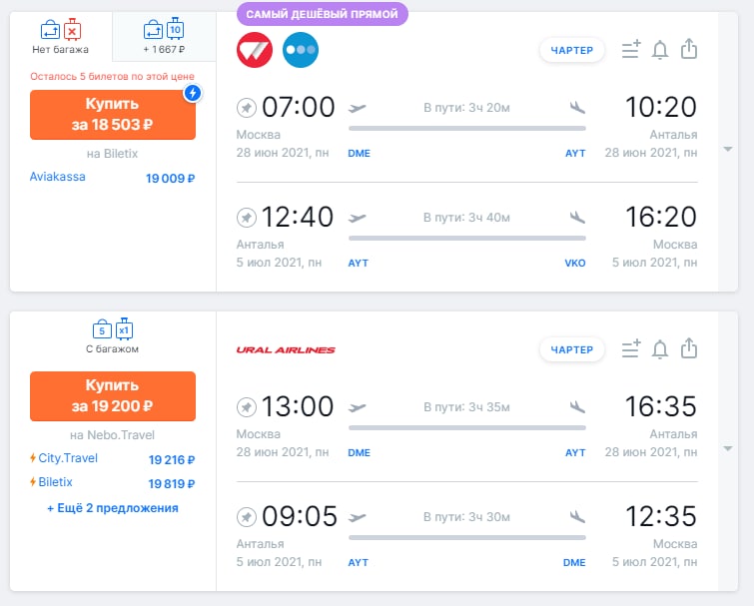The width and height of the screenshot is (754, 606).
Task: Share the first ticket via share icon
Action: pos(688,49)
